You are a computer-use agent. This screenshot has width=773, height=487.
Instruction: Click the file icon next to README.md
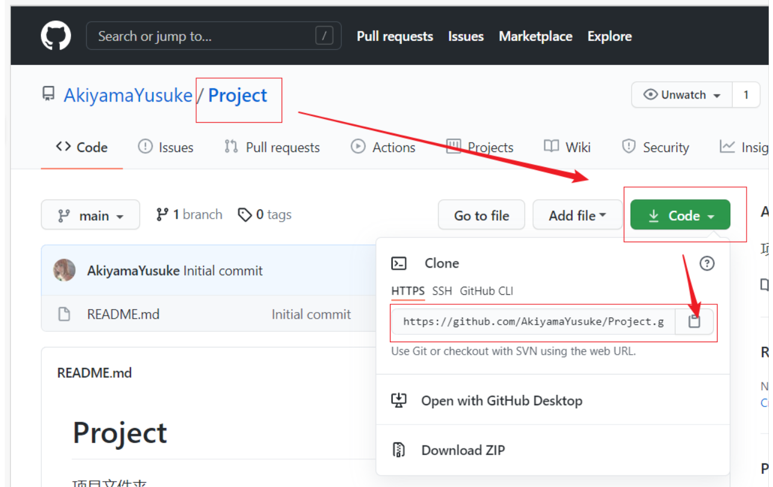click(64, 314)
